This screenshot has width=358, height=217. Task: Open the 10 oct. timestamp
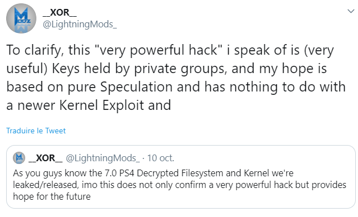161,158
